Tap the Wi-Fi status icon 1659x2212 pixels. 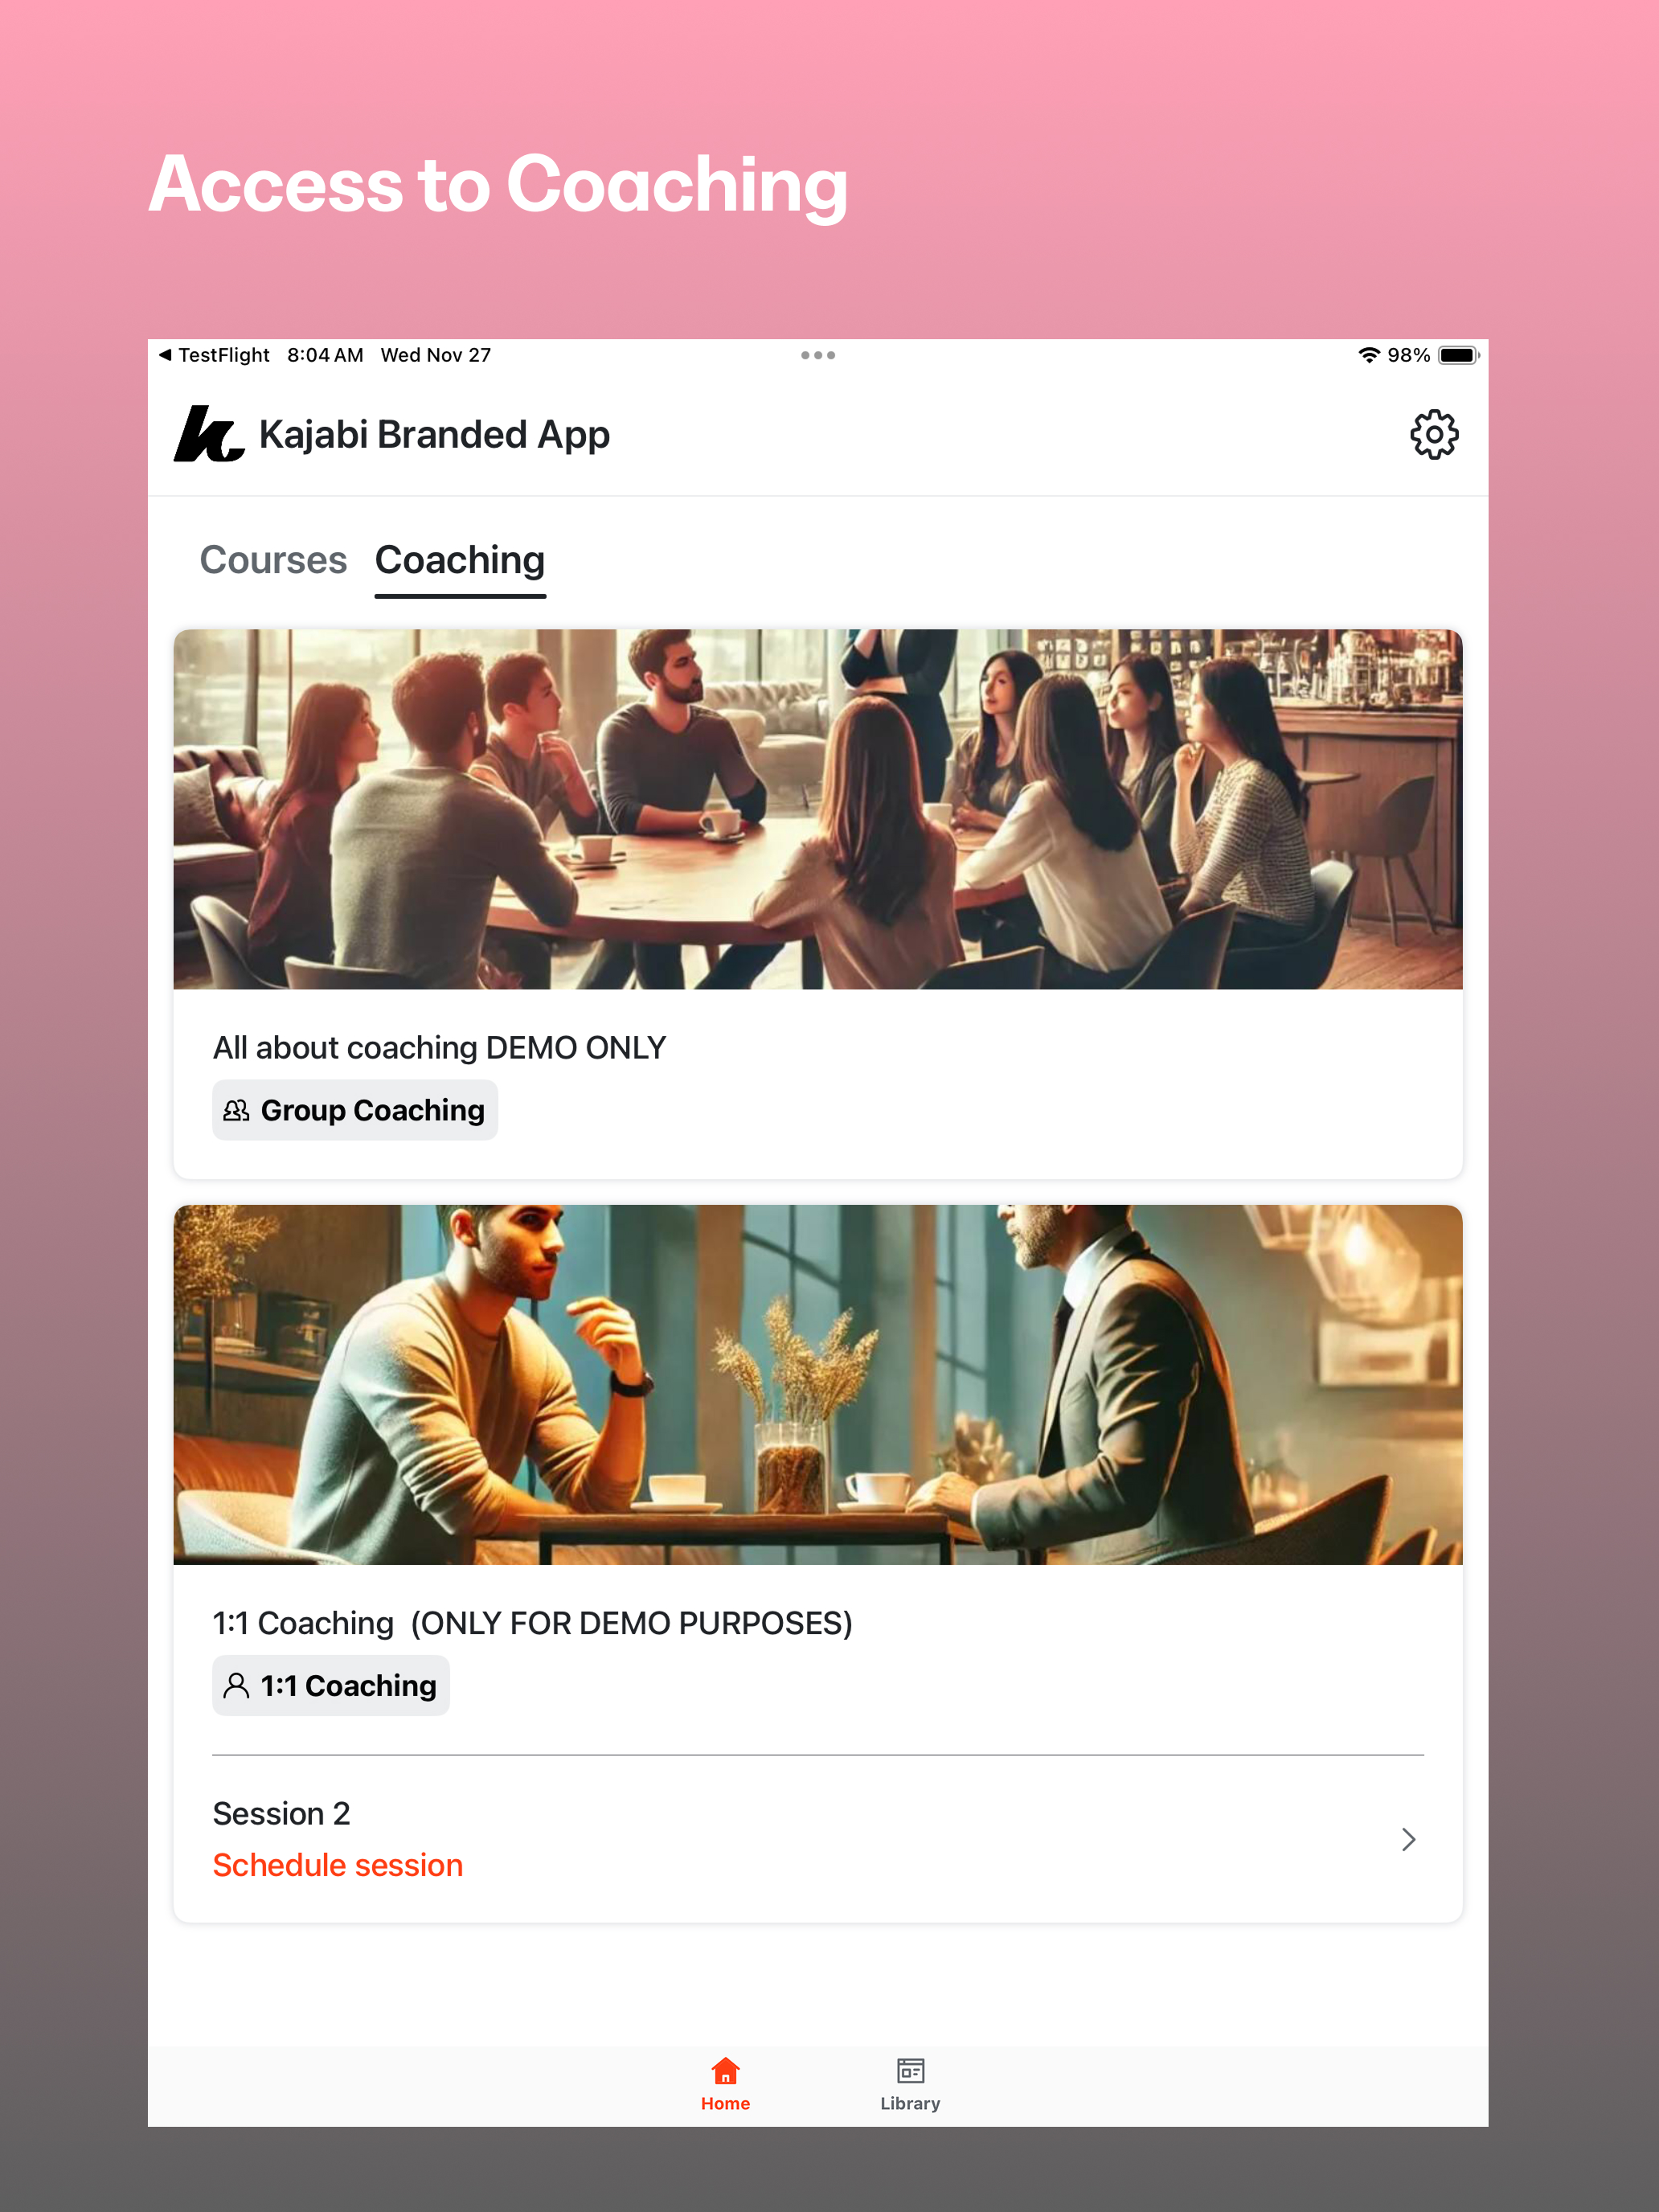(1369, 355)
